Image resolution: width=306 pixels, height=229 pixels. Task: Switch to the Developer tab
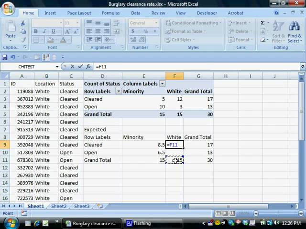[207, 13]
